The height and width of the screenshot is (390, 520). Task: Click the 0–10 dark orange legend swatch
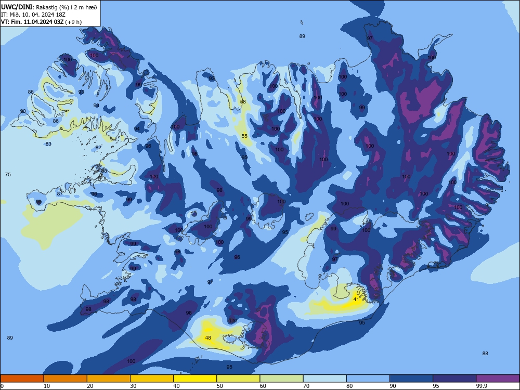(22, 379)
